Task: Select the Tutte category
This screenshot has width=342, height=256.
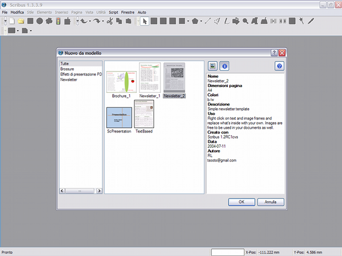Action: tap(81, 64)
